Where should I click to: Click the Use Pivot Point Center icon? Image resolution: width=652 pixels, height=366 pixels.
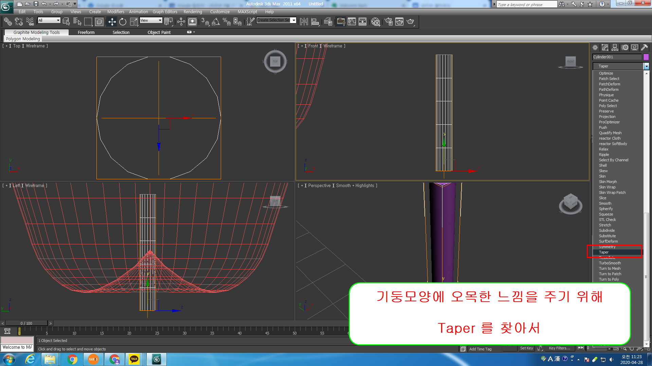[x=168, y=22]
